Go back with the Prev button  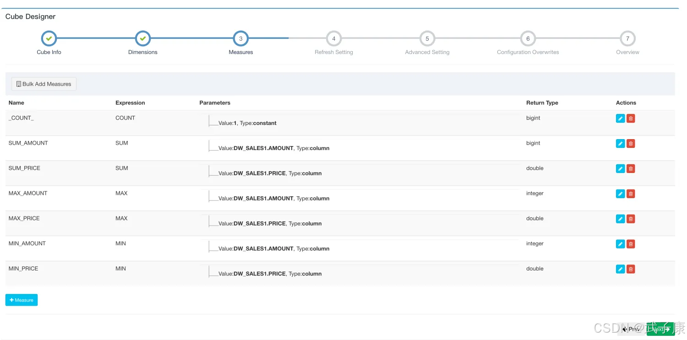pyautogui.click(x=632, y=329)
